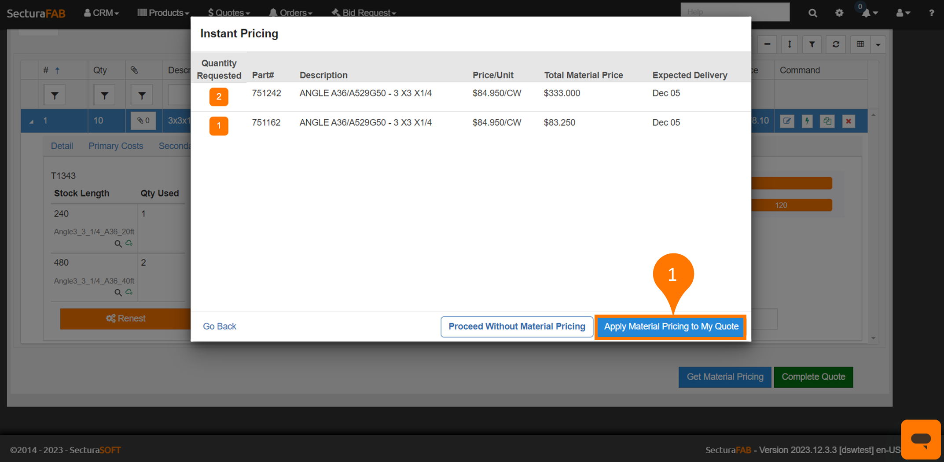Toggle filter on the Qty column

tap(104, 95)
